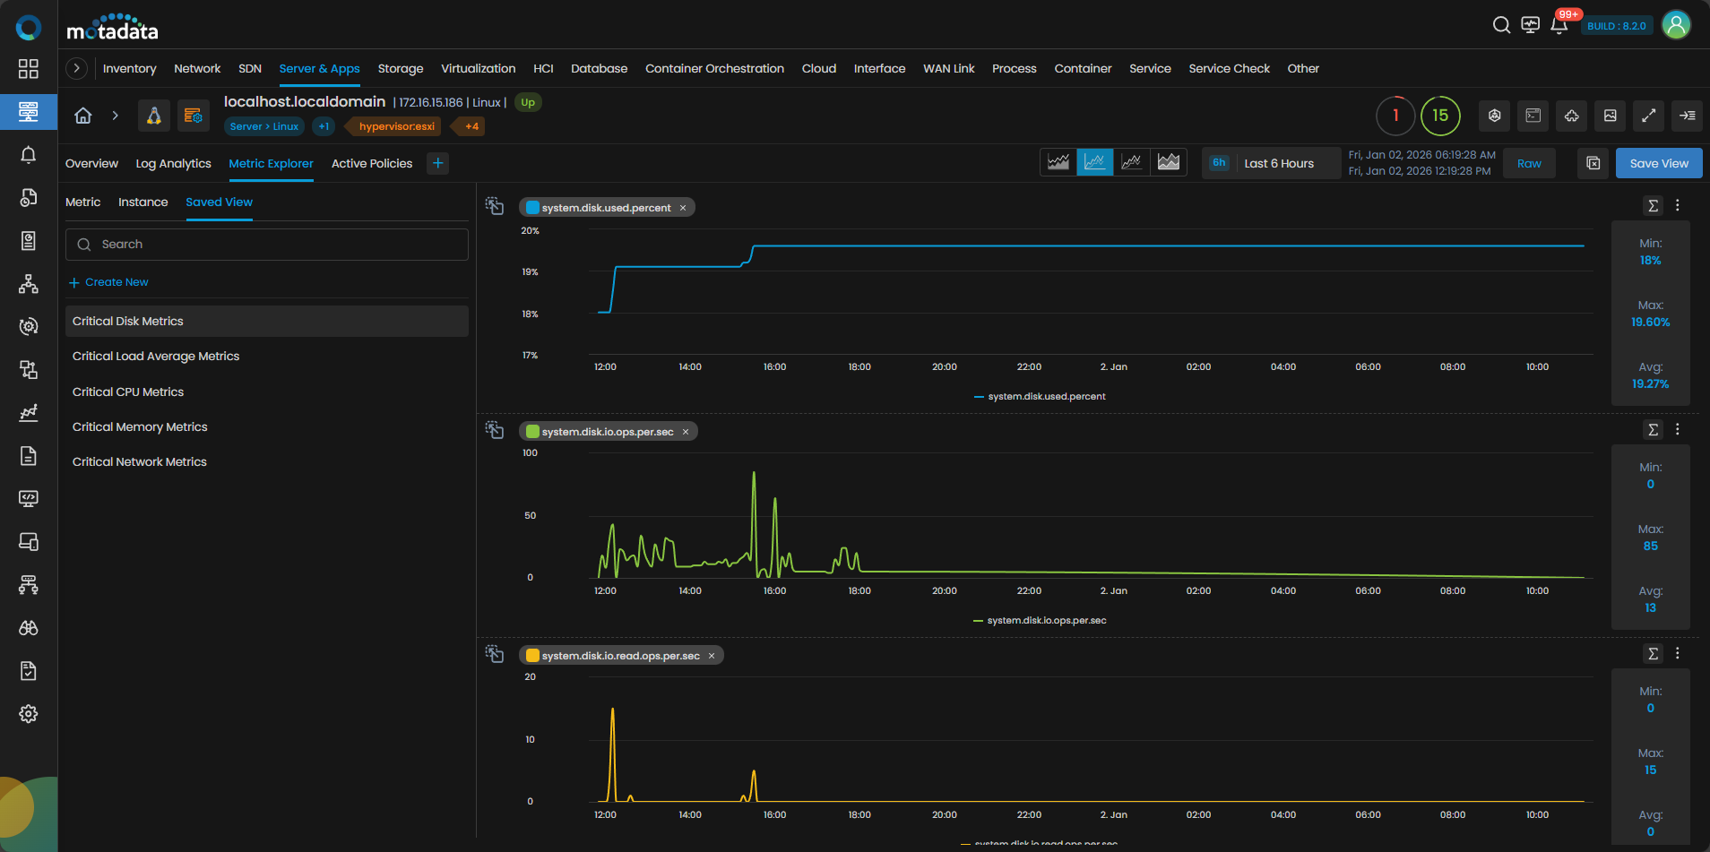Viewport: 1710px width, 852px height.
Task: Click the topology icon in left sidebar
Action: click(29, 284)
